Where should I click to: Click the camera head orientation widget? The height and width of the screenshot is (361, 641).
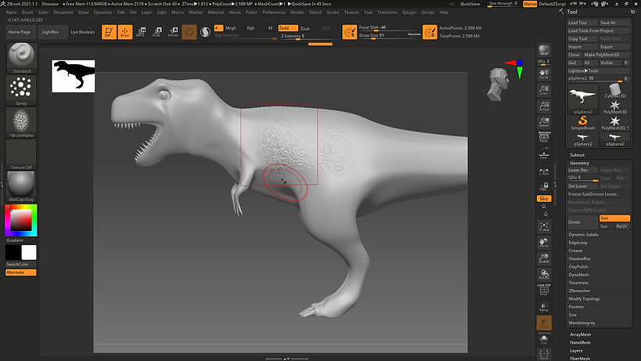coord(499,85)
